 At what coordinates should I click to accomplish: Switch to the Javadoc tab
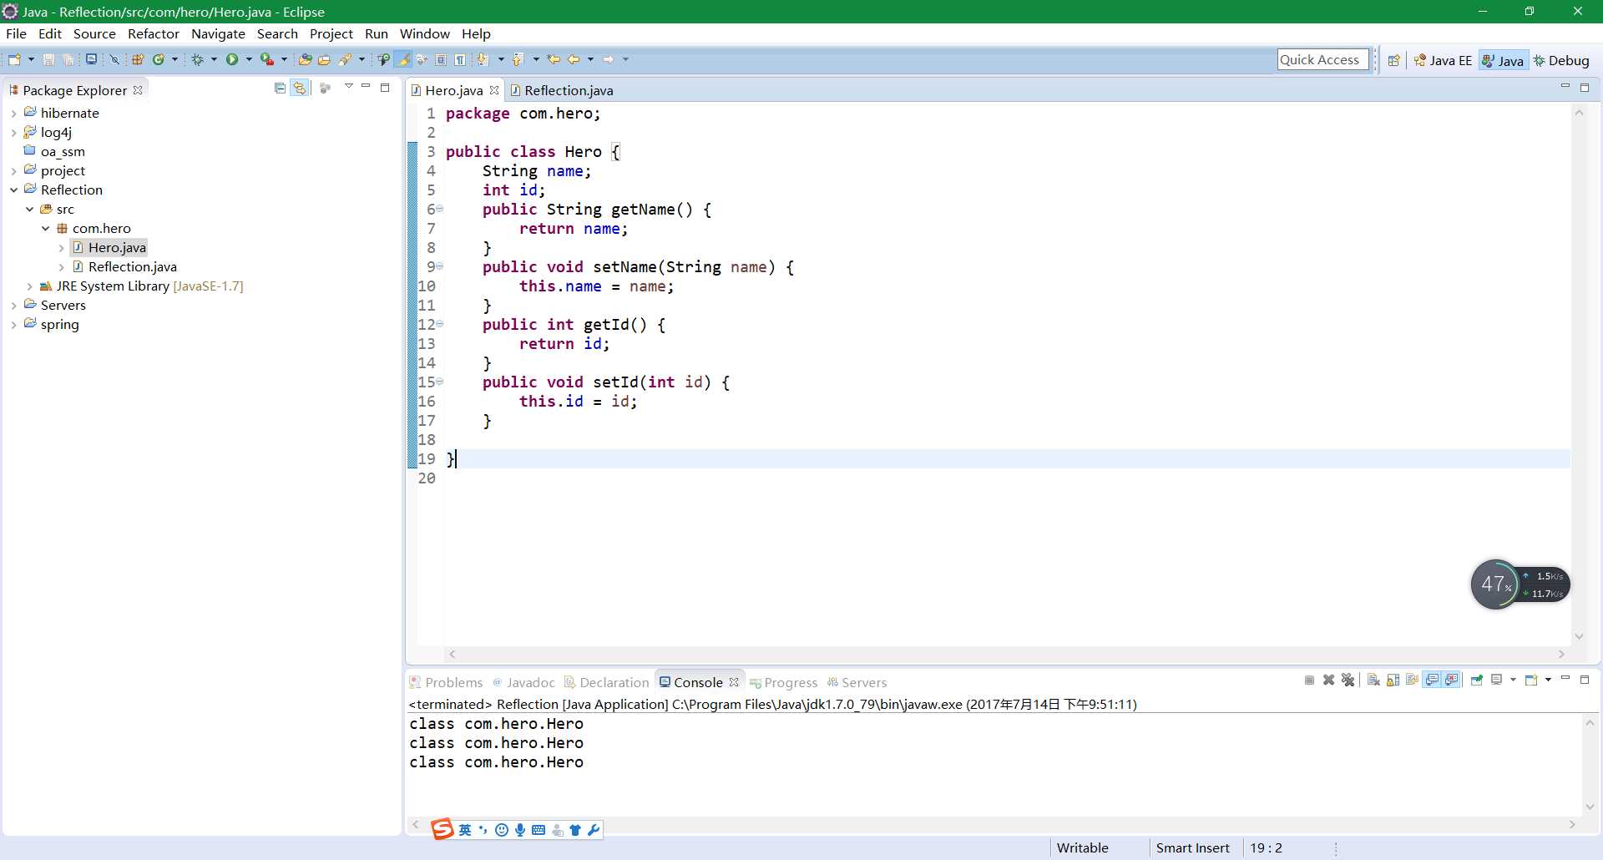pos(523,682)
